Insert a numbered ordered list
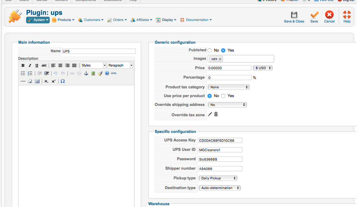Image resolution: width=357 pixels, height=207 pixels. pyautogui.click(x=30, y=73)
